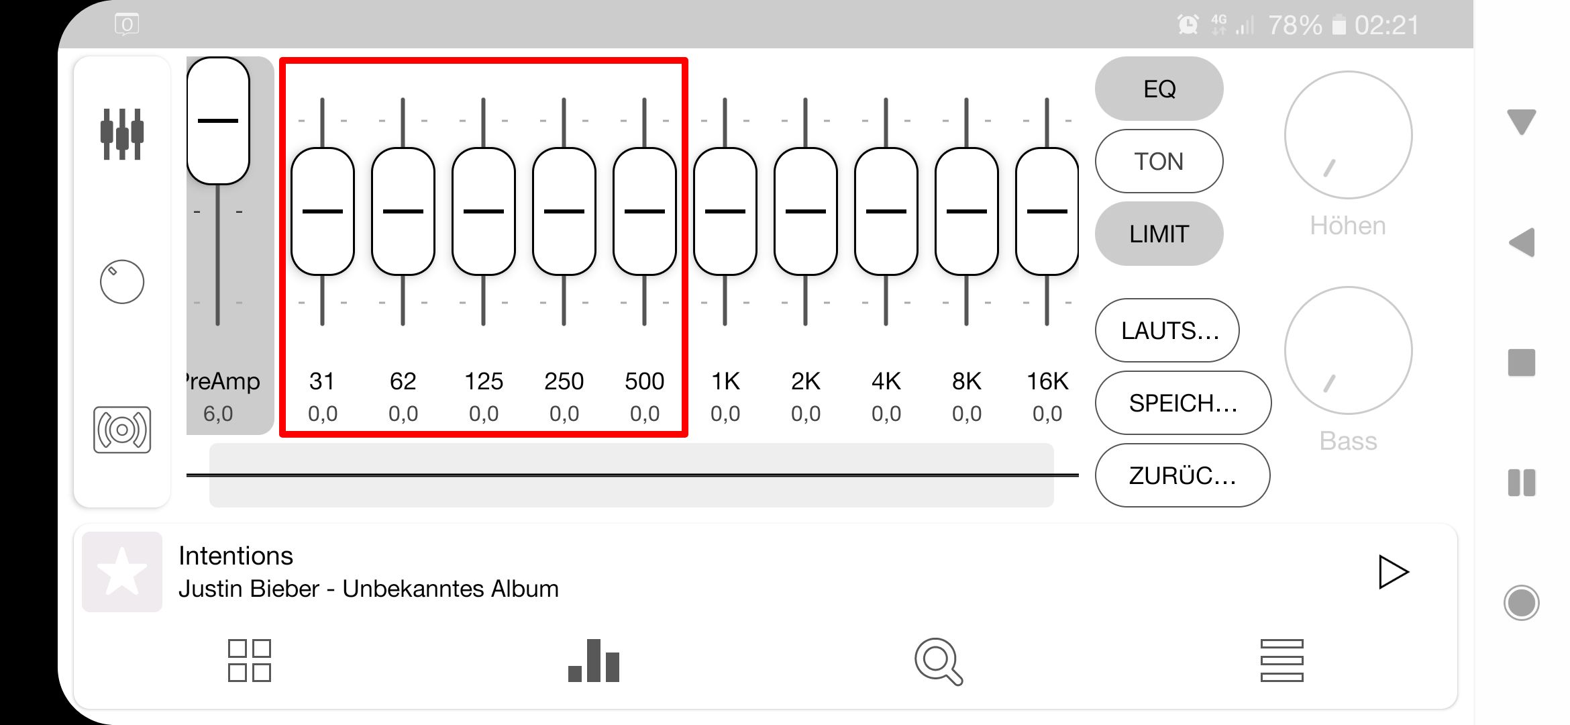
Task: Open the balance knob control in the sidebar
Action: click(x=123, y=282)
